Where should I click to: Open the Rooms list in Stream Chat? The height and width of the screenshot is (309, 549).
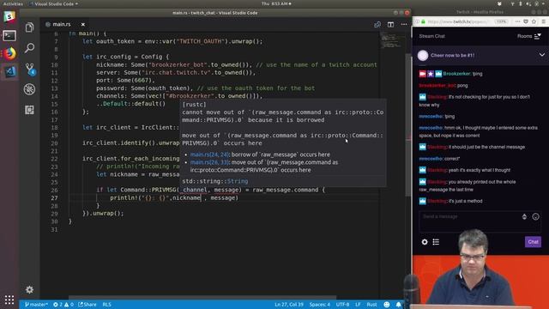click(x=529, y=36)
